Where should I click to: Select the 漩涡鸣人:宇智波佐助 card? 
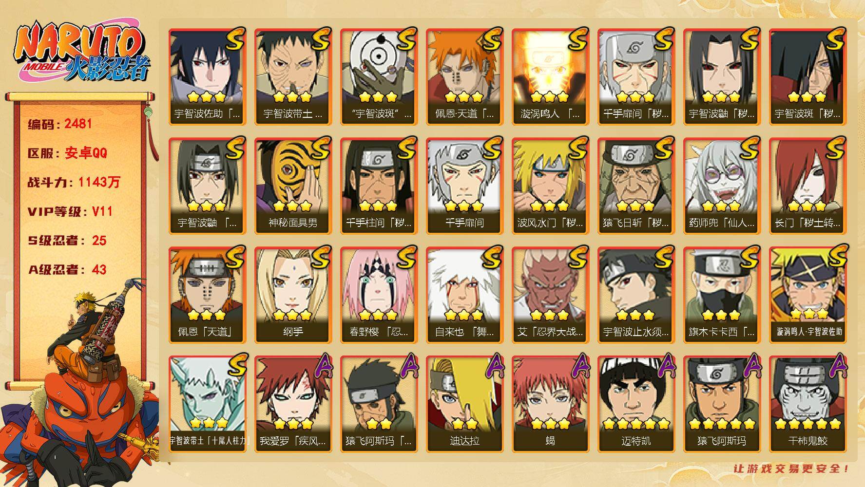point(807,295)
